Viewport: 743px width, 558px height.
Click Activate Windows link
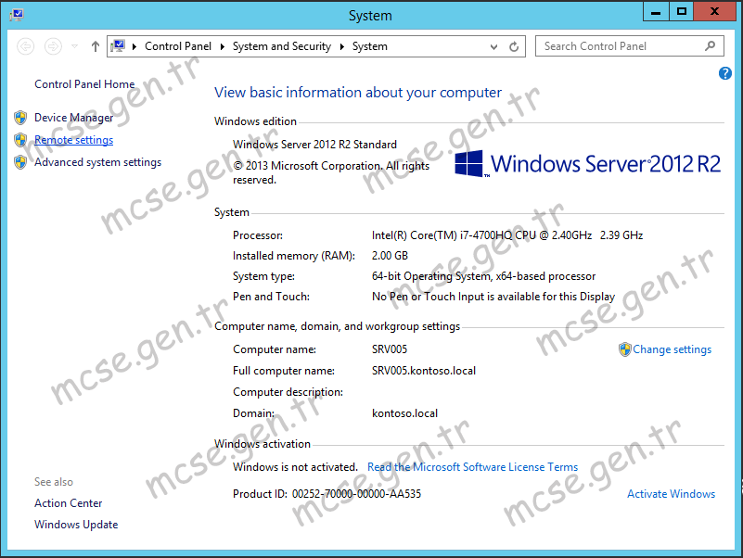[671, 493]
